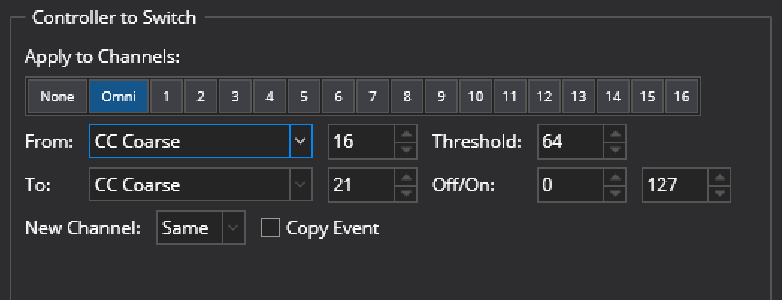Expand the New Channel Same dropdown

click(x=233, y=228)
